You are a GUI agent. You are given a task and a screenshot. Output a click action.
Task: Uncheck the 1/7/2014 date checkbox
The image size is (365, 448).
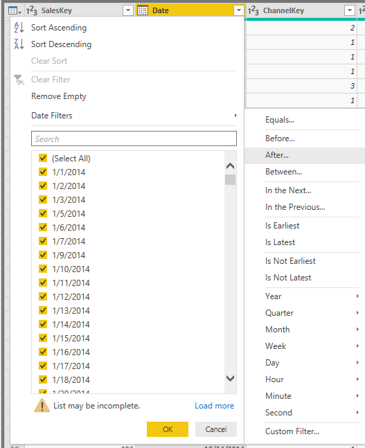tap(43, 241)
